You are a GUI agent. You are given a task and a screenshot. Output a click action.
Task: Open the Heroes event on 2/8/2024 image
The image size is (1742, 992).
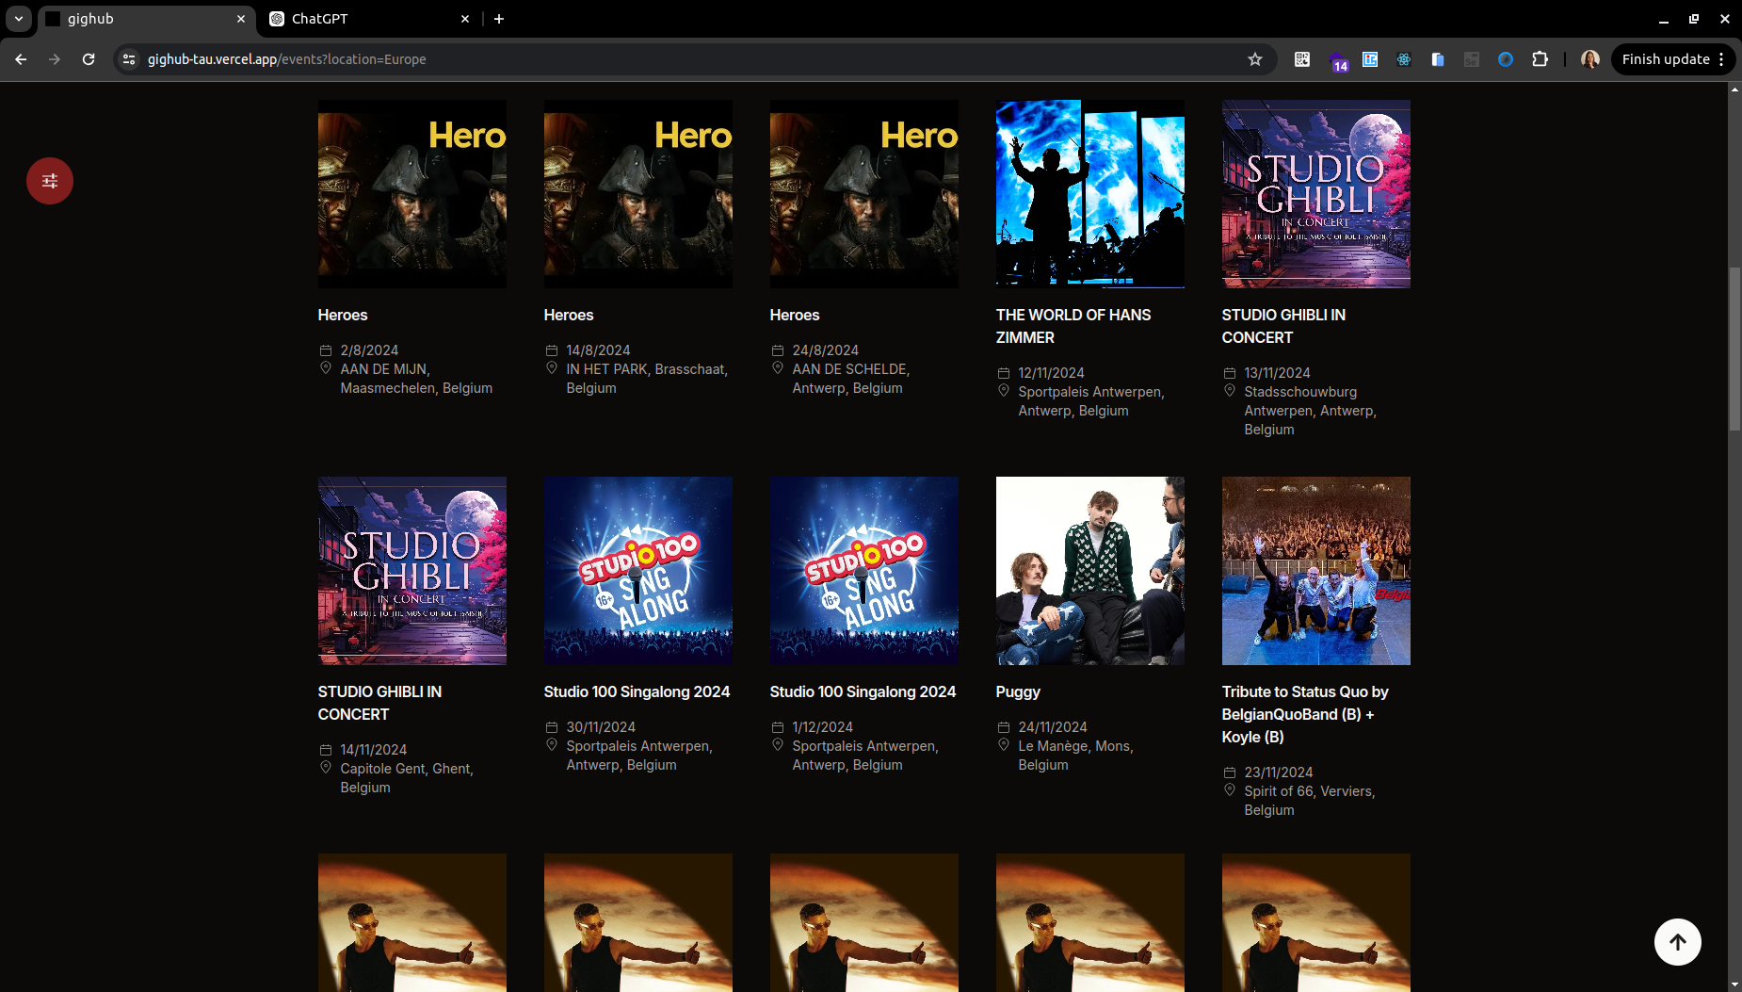pyautogui.click(x=412, y=194)
